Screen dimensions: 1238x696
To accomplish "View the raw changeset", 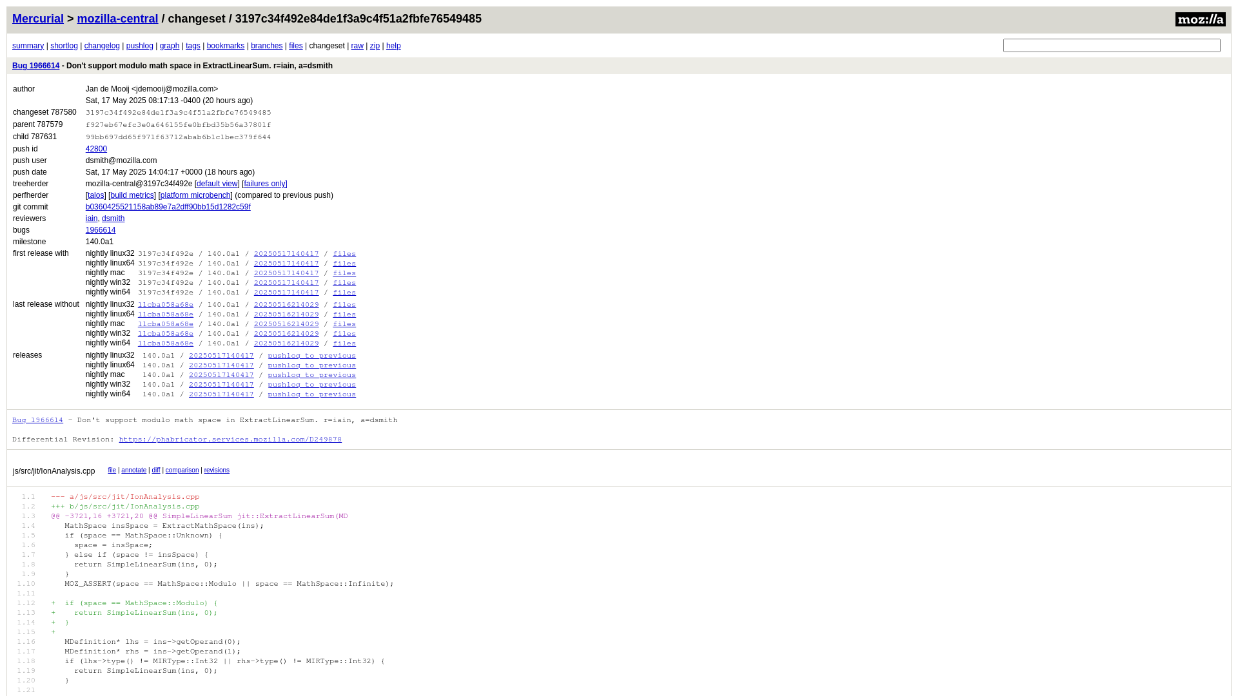I will pos(357,46).
